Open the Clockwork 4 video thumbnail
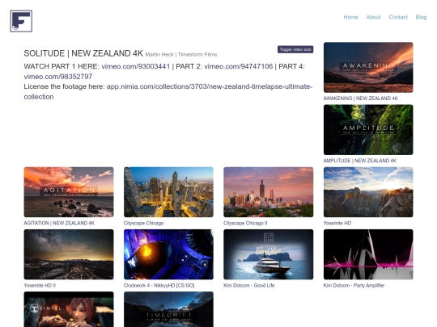The height and width of the screenshot is (327, 437). 168,254
